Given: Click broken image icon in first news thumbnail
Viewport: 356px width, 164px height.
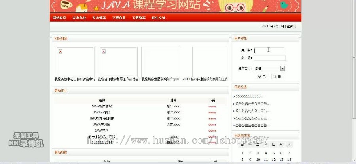Looking at the screenshot, I should pyautogui.click(x=61, y=52).
